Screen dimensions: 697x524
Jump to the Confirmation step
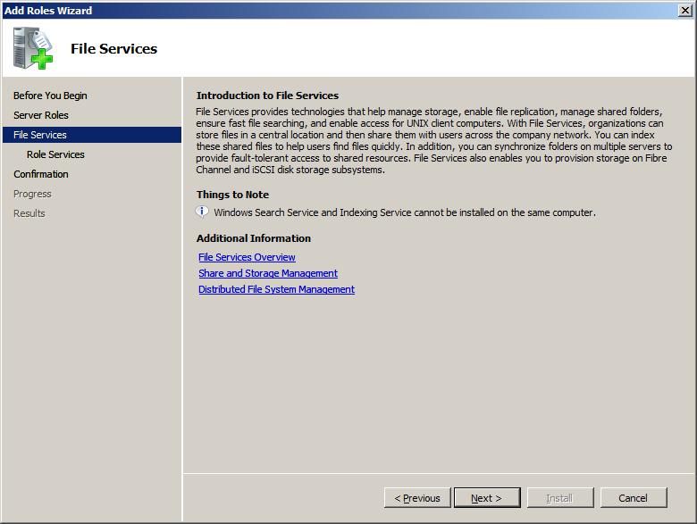tap(41, 174)
